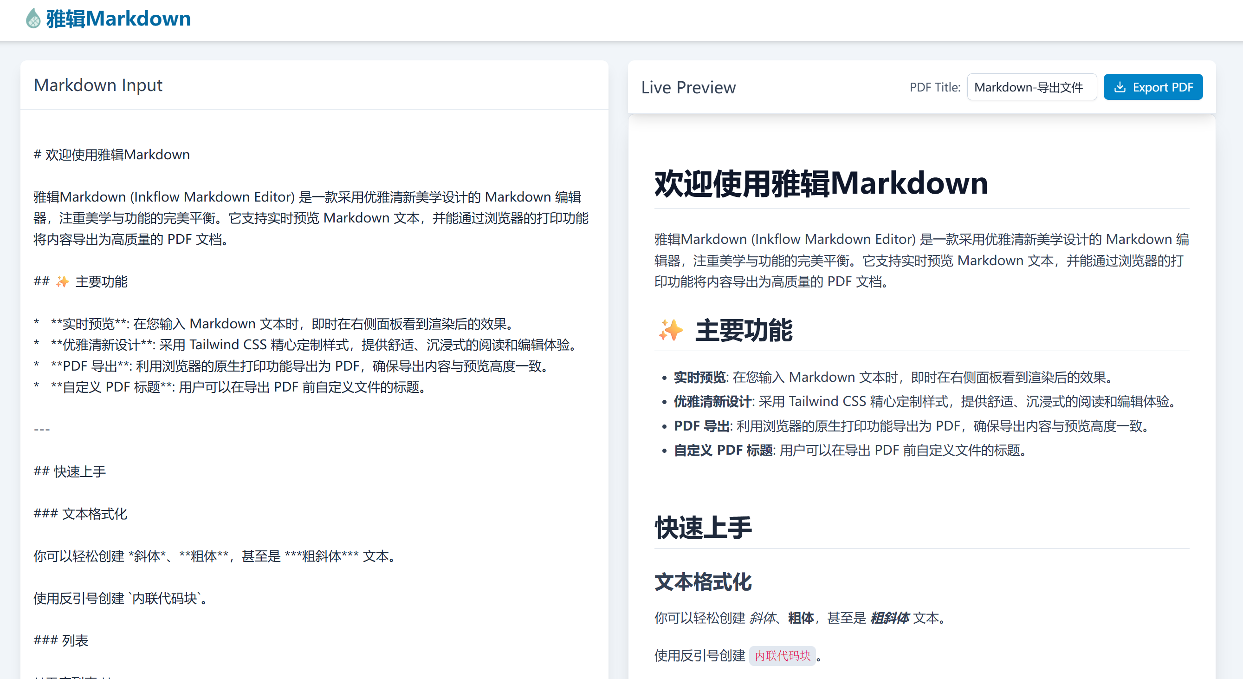Click the bold italic 粗斜体 text in preview

point(890,618)
